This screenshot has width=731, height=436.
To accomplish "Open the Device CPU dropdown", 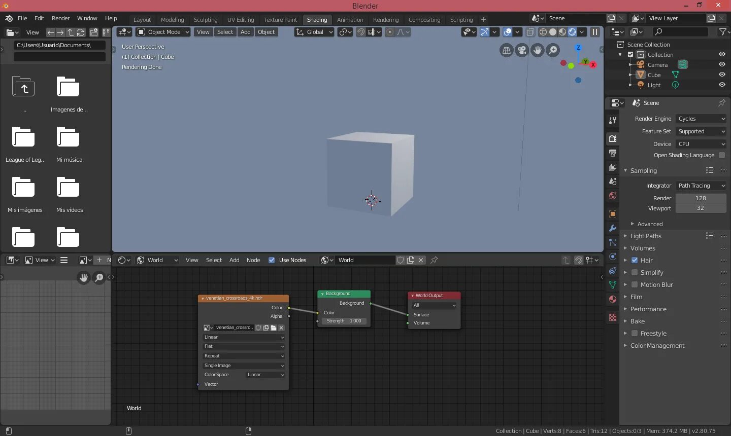I will click(x=701, y=144).
